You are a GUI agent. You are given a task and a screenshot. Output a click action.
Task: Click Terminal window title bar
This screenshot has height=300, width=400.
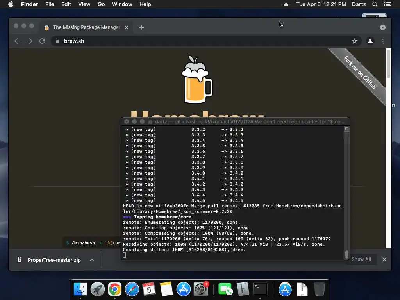235,122
